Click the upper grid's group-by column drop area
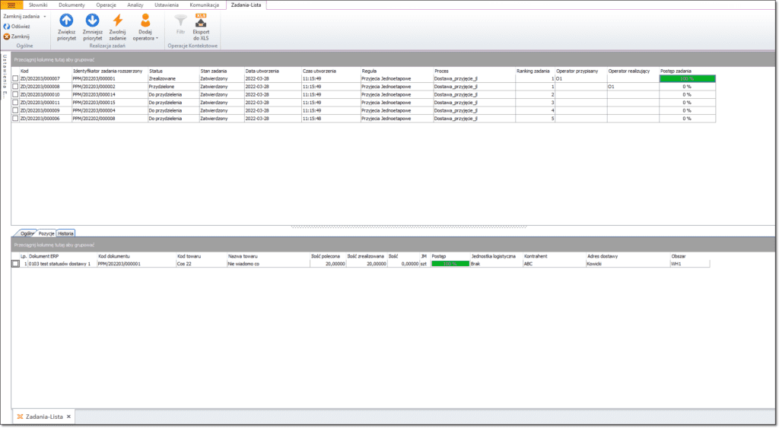The image size is (779, 428). point(393,59)
